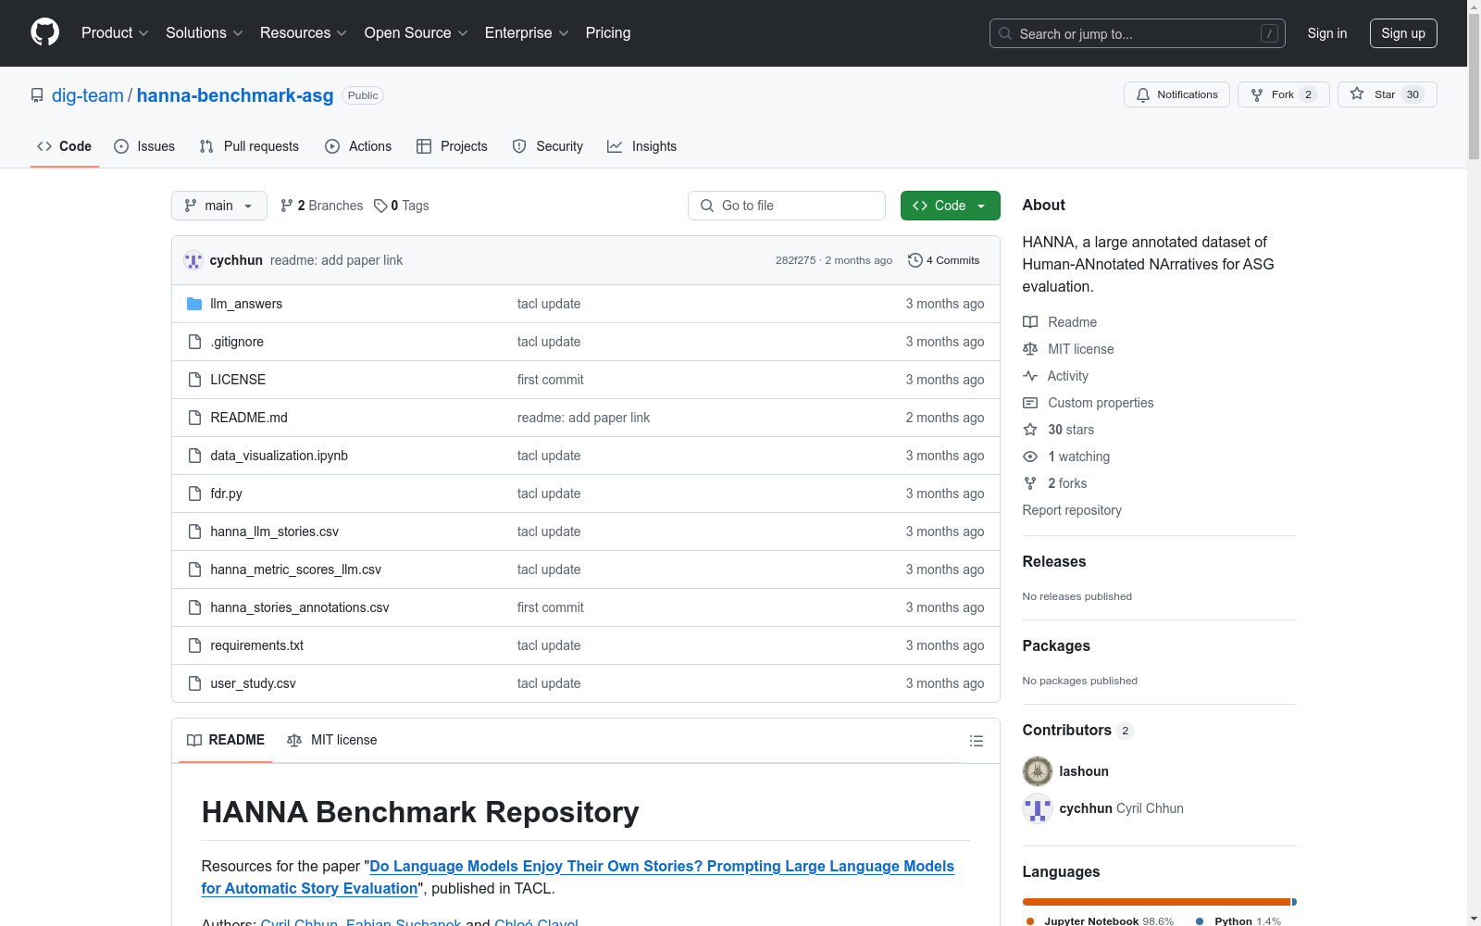
Task: Open the README outline list icon
Action: point(976,741)
